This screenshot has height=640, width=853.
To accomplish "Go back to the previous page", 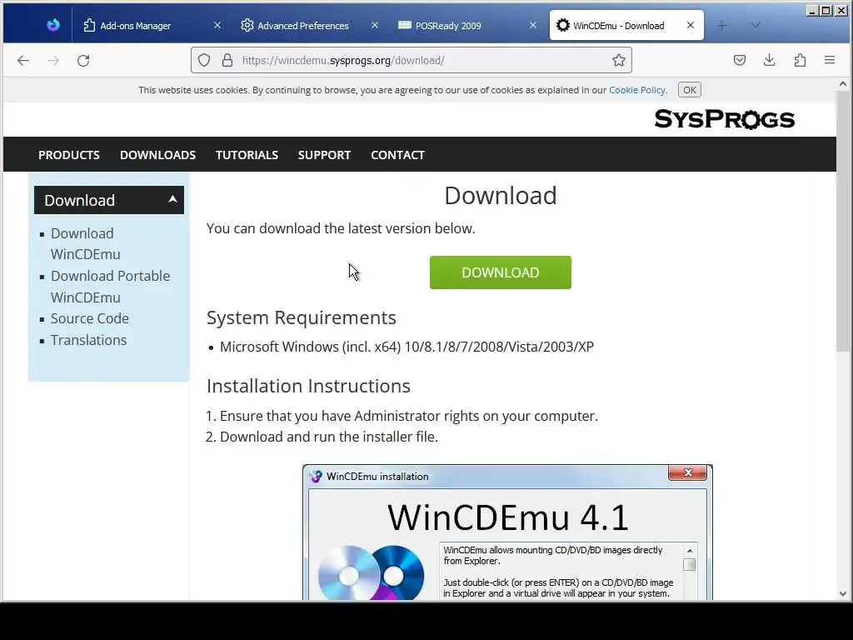I will pos(22,60).
